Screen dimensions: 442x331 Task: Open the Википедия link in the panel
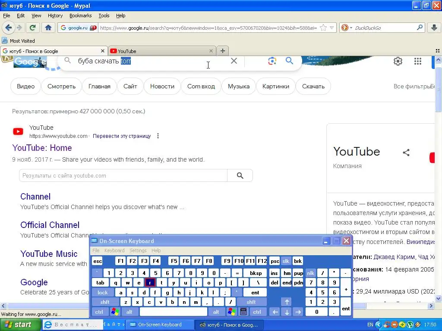point(420,241)
